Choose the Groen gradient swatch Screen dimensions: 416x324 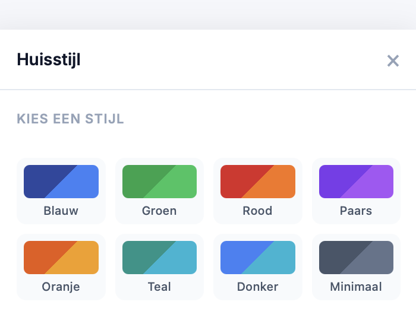pos(159,182)
